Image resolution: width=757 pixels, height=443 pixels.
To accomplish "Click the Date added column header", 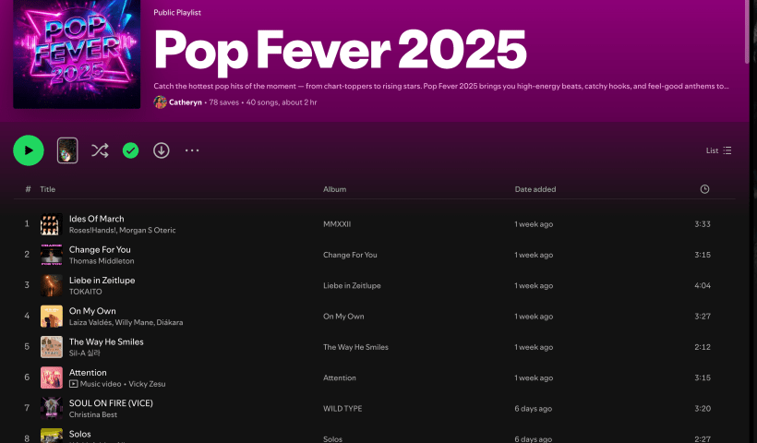I will pos(535,189).
